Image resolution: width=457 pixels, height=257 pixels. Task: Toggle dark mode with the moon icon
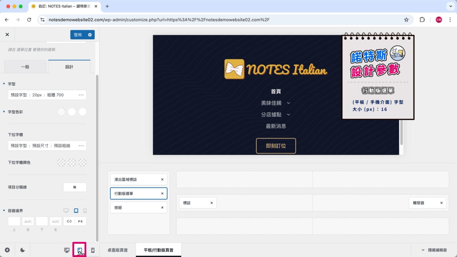coord(22,250)
